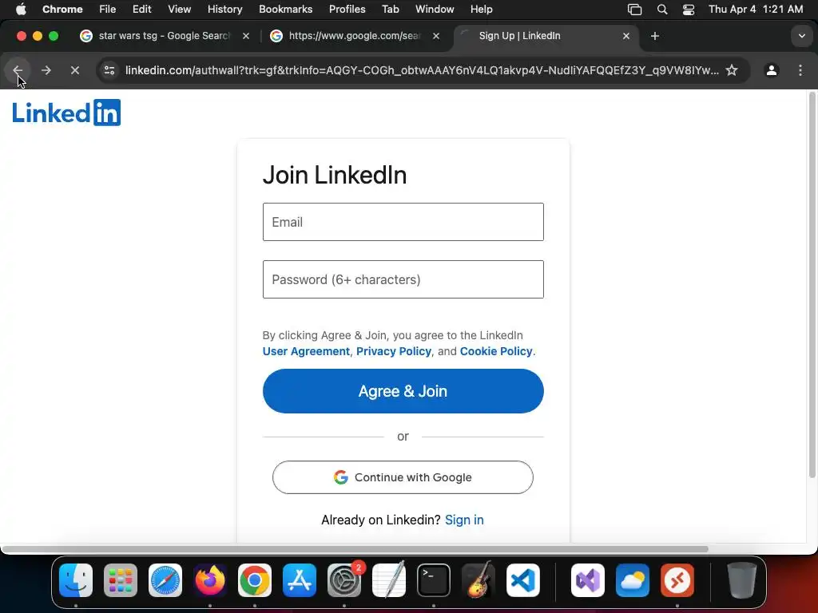The width and height of the screenshot is (818, 613).
Task: Open Visual Studio Code from the Dock
Action: (x=523, y=580)
